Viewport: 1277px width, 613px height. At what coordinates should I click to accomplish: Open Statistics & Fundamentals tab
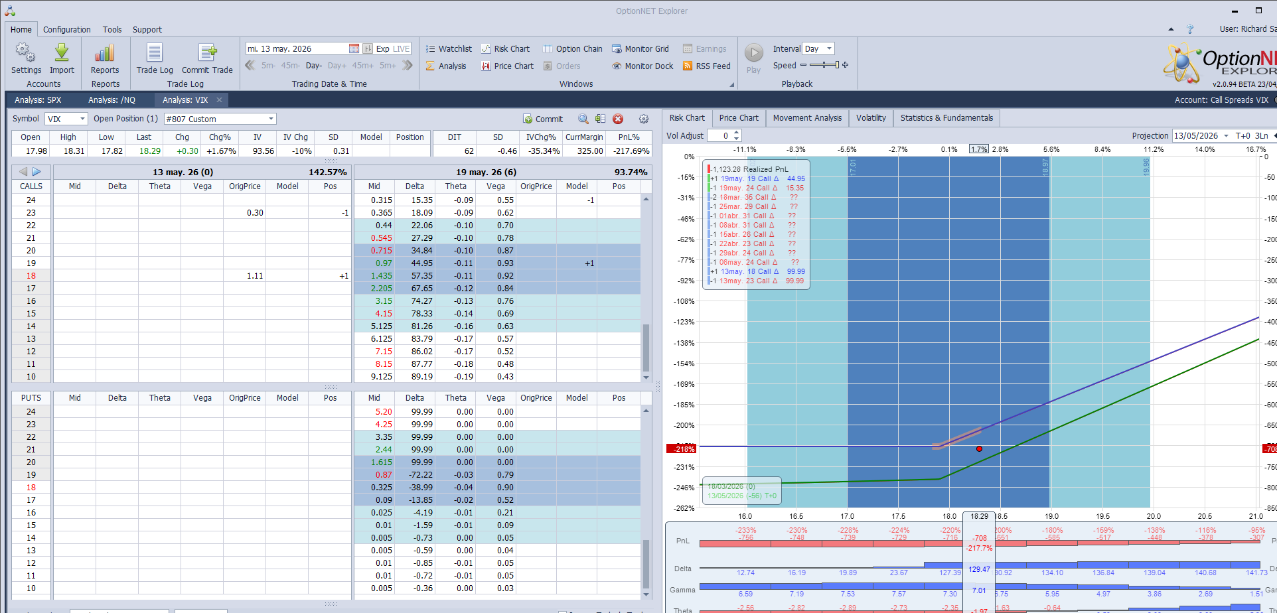click(946, 118)
